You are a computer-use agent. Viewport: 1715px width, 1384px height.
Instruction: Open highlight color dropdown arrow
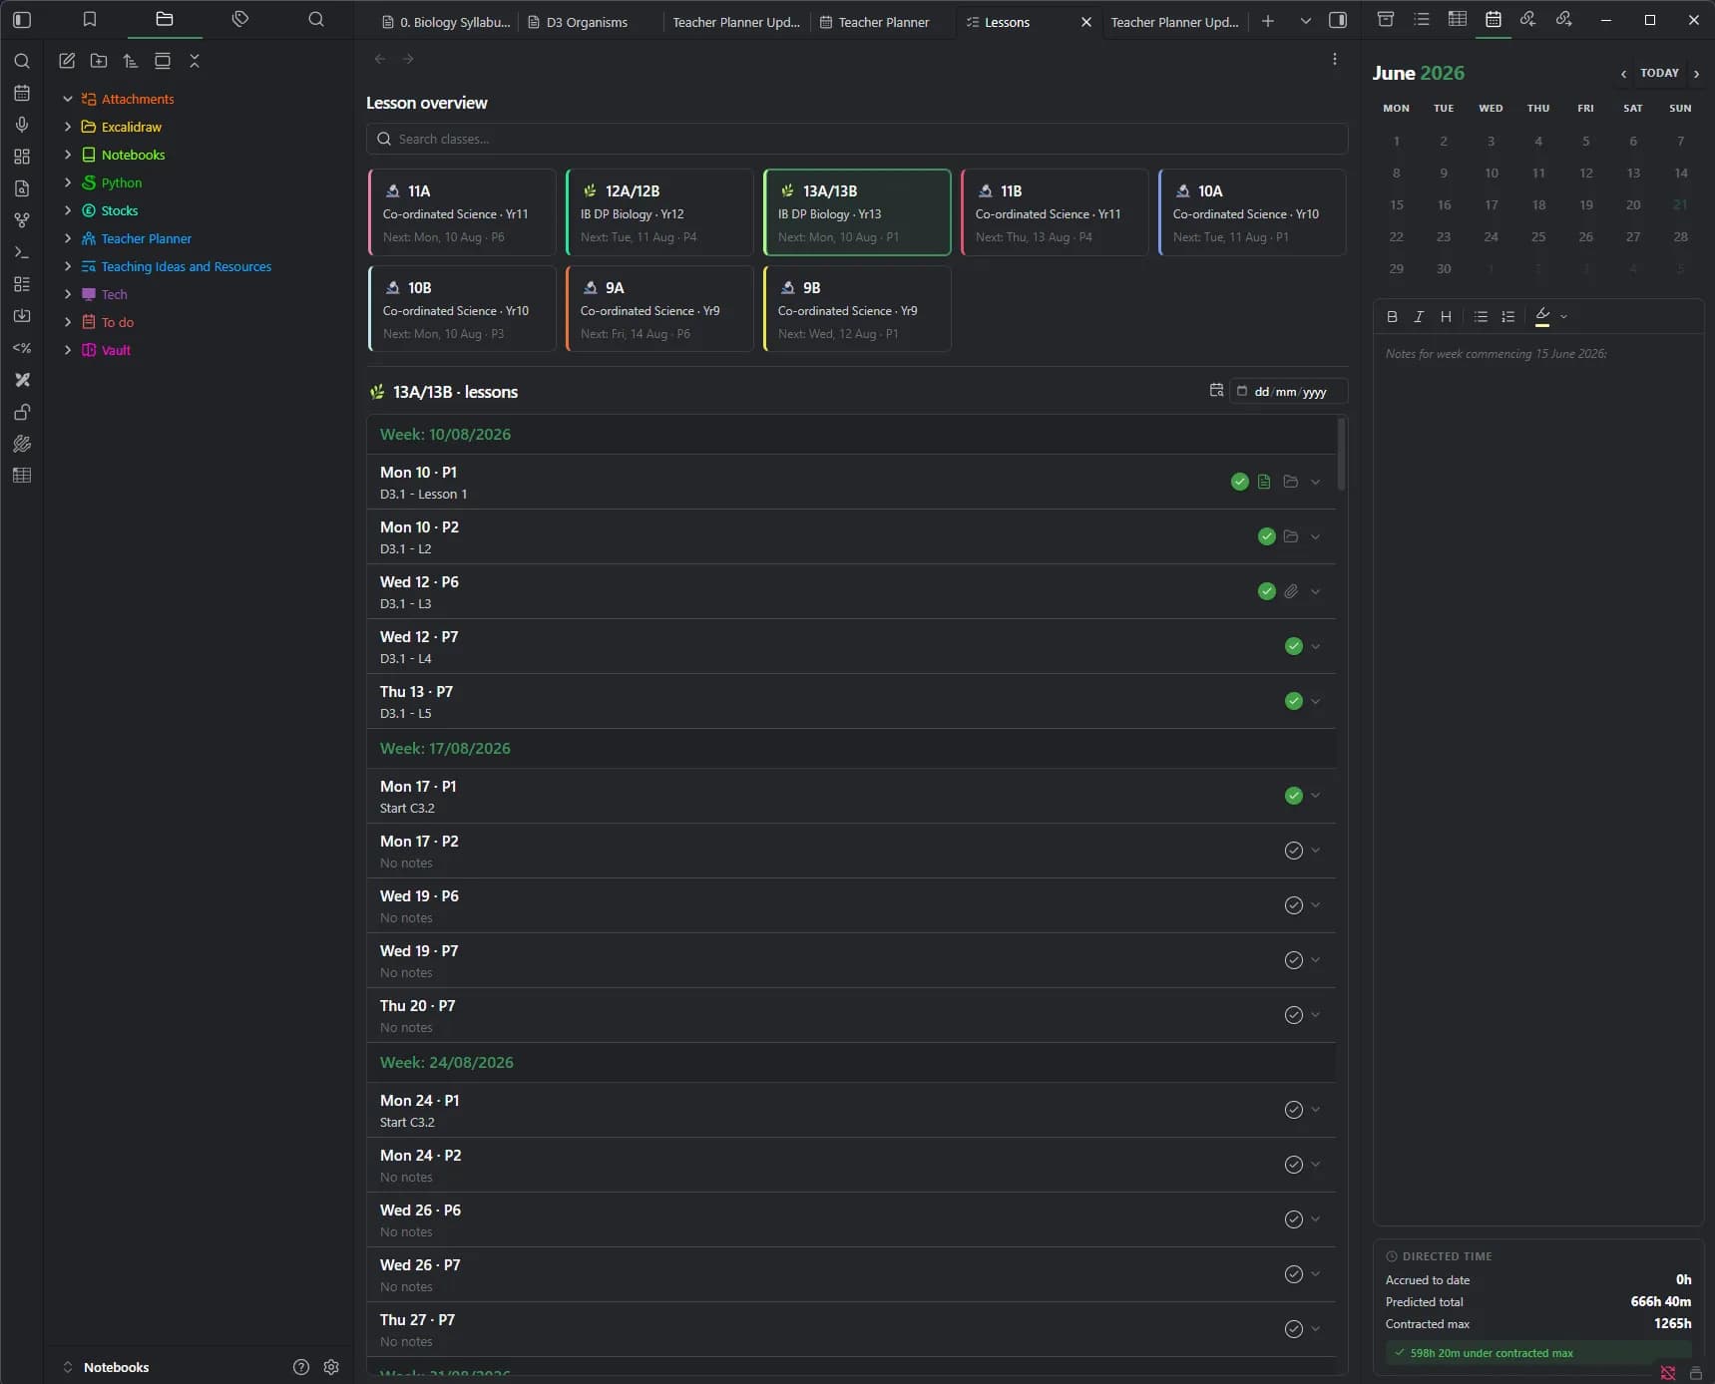pos(1563,316)
